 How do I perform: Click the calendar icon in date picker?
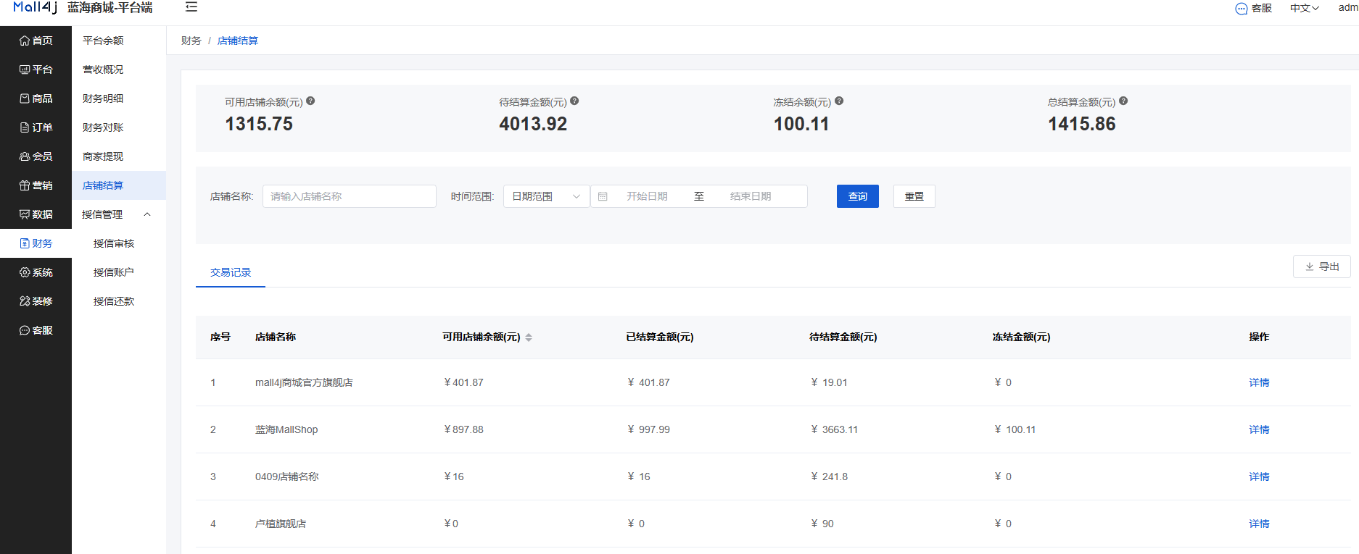coord(603,196)
